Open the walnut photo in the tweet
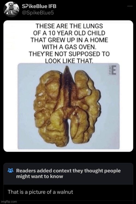Viewport: 136px width, 204px height. [69, 106]
